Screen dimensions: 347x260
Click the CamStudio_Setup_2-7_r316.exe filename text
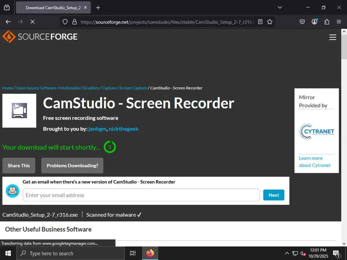pos(40,215)
